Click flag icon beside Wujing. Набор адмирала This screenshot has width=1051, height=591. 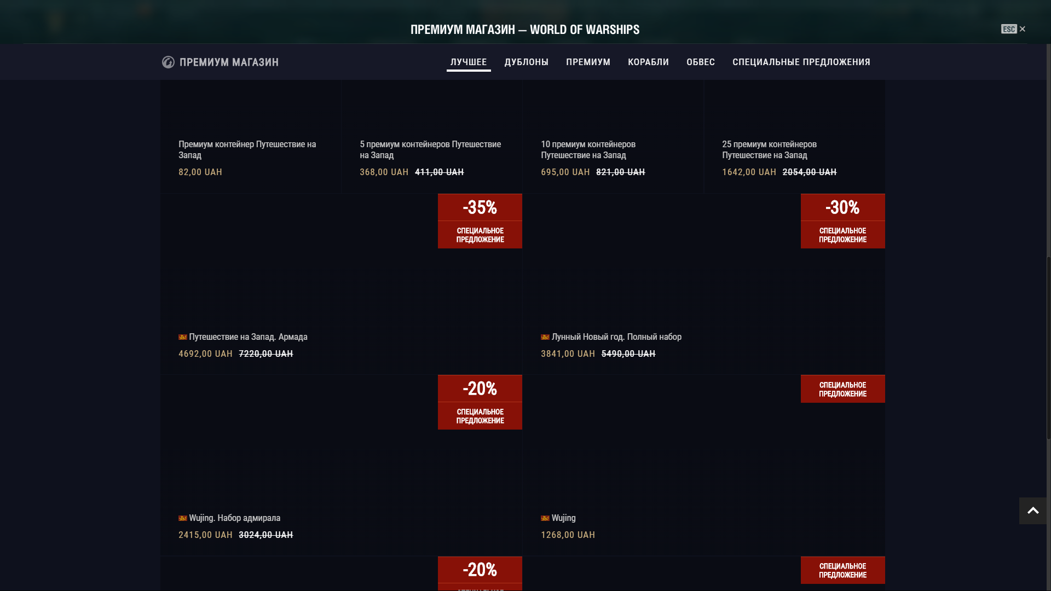click(183, 518)
